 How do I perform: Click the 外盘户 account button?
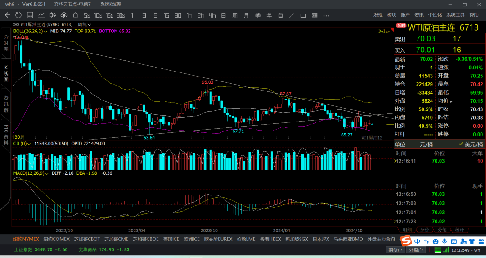pyautogui.click(x=415, y=250)
